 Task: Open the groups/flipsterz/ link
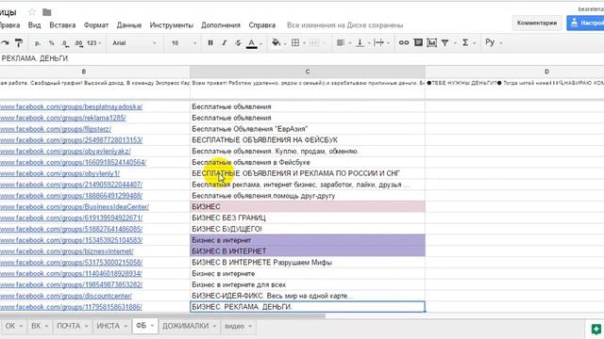56,129
